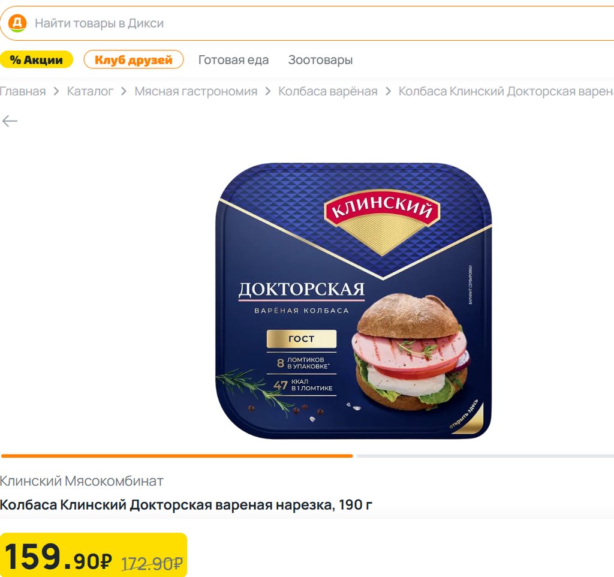Select the second gray image slider segment
The width and height of the screenshot is (614, 577).
(x=485, y=456)
